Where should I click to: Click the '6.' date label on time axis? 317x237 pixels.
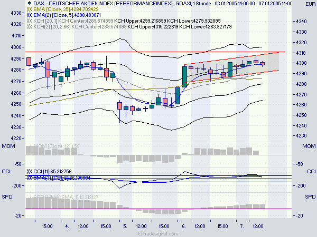click(183, 226)
